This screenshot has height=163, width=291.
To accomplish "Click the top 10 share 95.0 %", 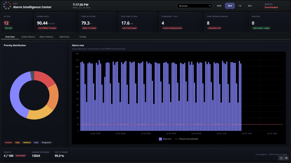I will (x=59, y=156).
